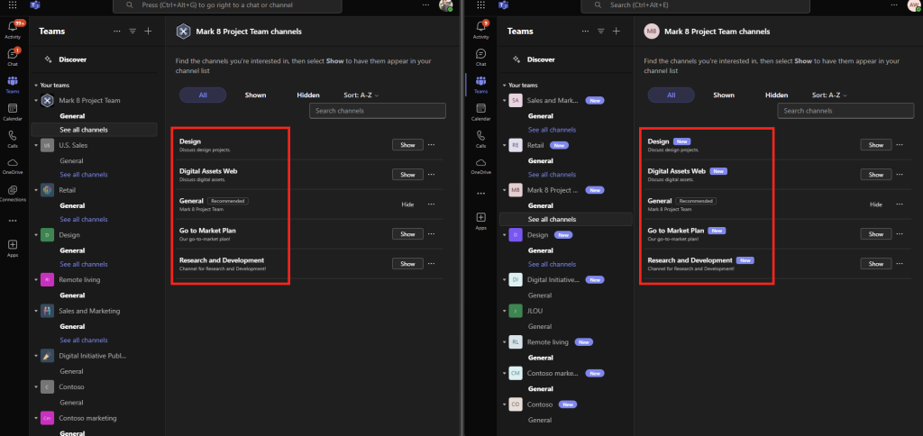923x436 pixels.
Task: Click See all channels under U.S. Sales
Action: coord(84,175)
